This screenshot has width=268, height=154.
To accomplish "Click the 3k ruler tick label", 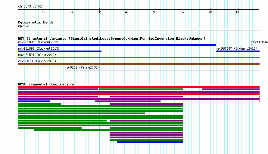I will [99, 12].
